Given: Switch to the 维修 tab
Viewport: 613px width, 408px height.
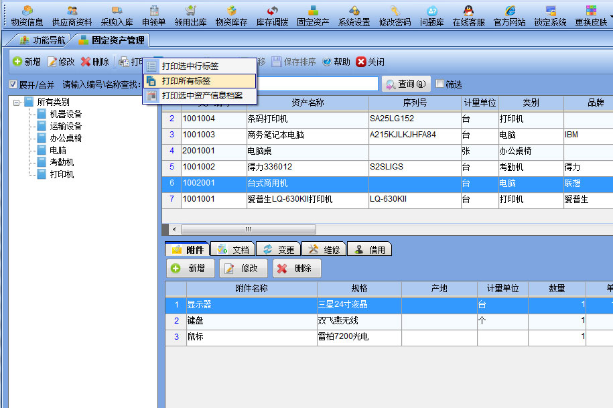Looking at the screenshot, I should (324, 249).
